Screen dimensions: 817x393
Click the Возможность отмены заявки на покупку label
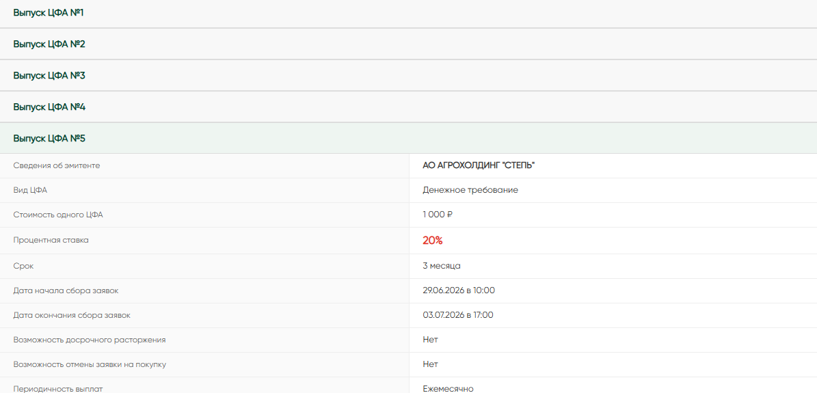tap(90, 364)
